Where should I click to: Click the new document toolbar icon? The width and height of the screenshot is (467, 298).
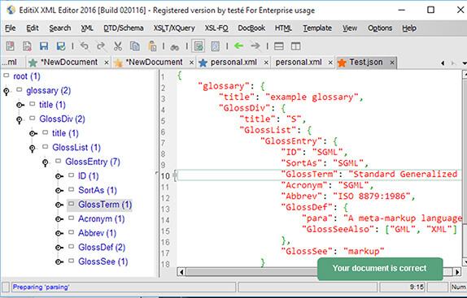(10, 46)
